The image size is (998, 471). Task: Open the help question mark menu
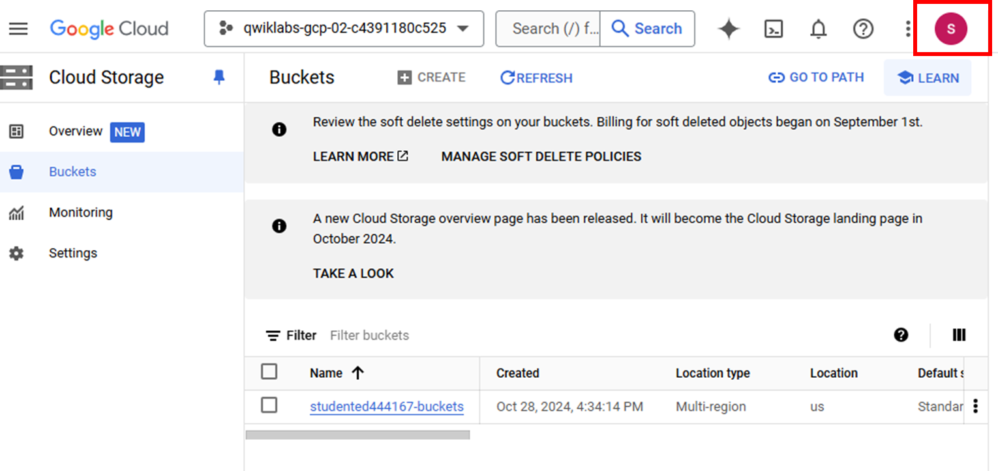863,29
